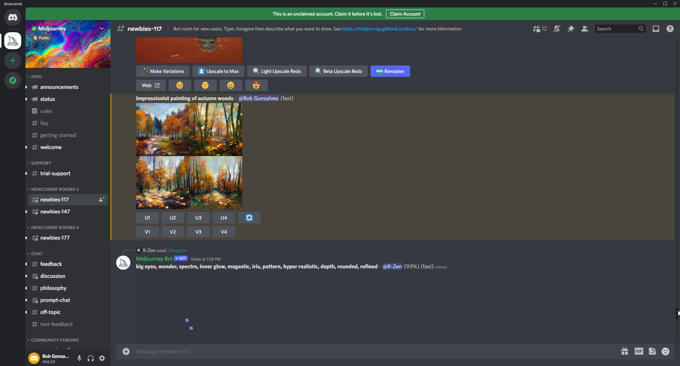Open the off-topic channel
680x366 pixels.
68,312
